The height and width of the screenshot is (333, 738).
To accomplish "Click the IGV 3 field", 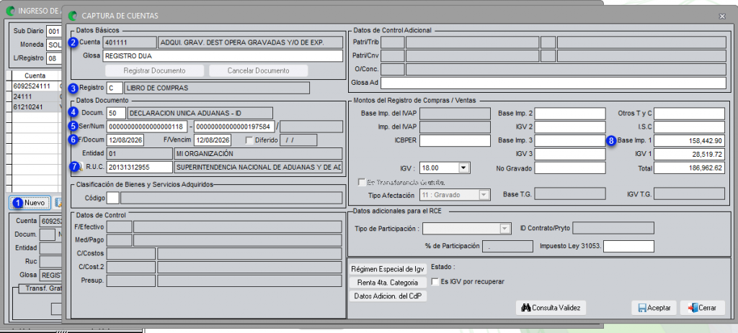I will (x=569, y=154).
